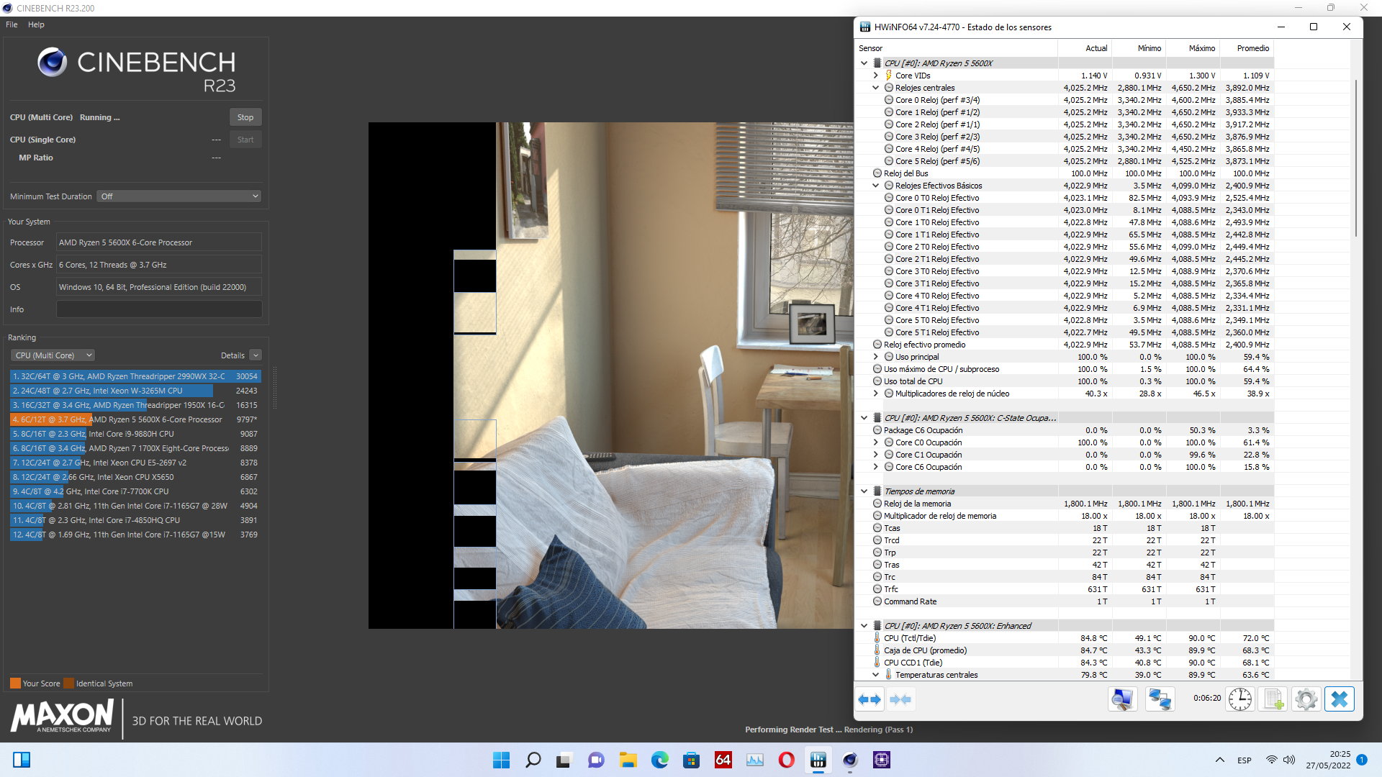The height and width of the screenshot is (777, 1382).
Task: Switch to Cinebench taskbar icon
Action: [849, 760]
